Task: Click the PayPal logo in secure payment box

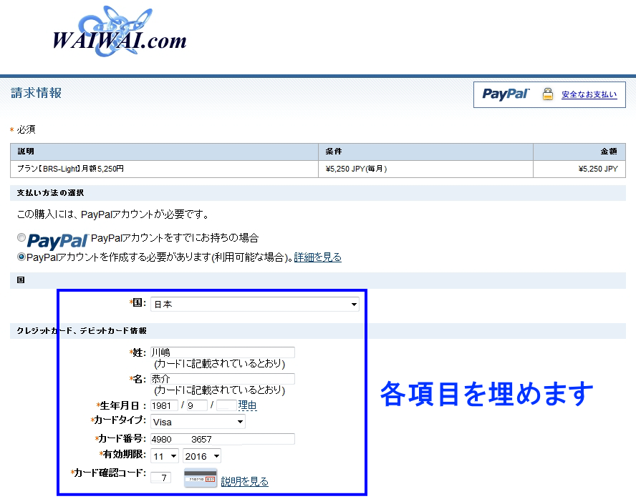Action: 506,94
